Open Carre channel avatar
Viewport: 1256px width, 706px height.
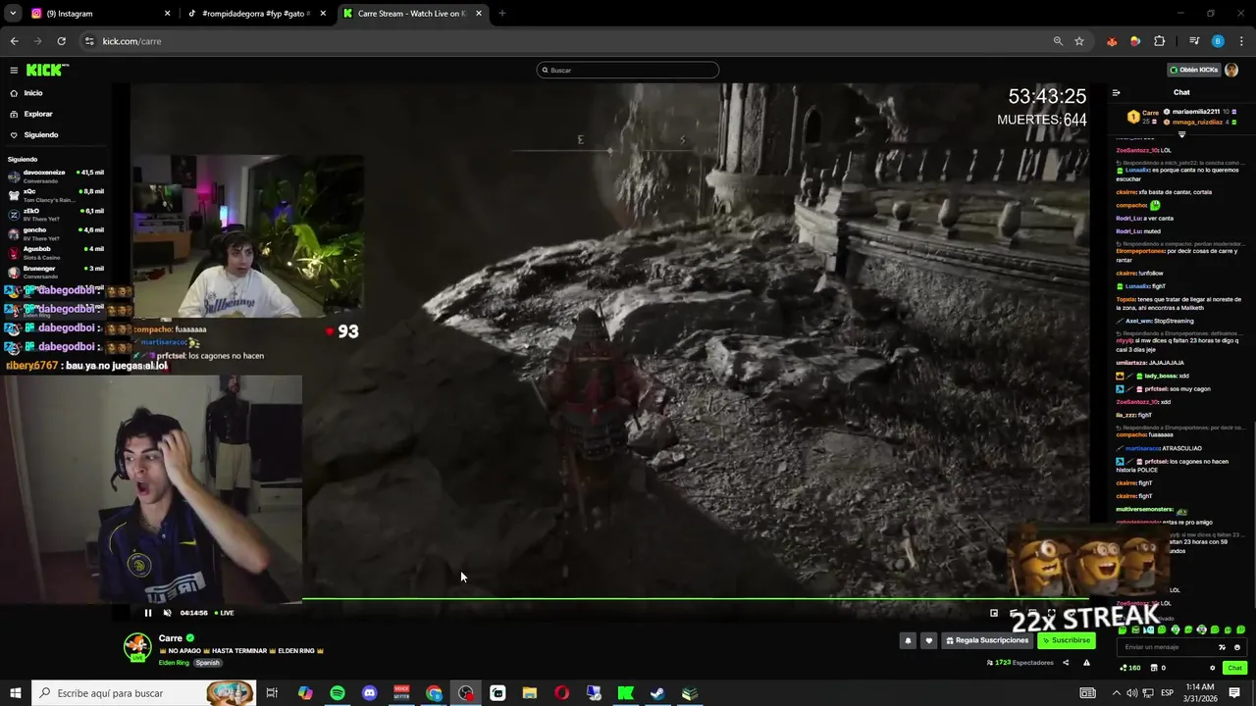tap(137, 646)
